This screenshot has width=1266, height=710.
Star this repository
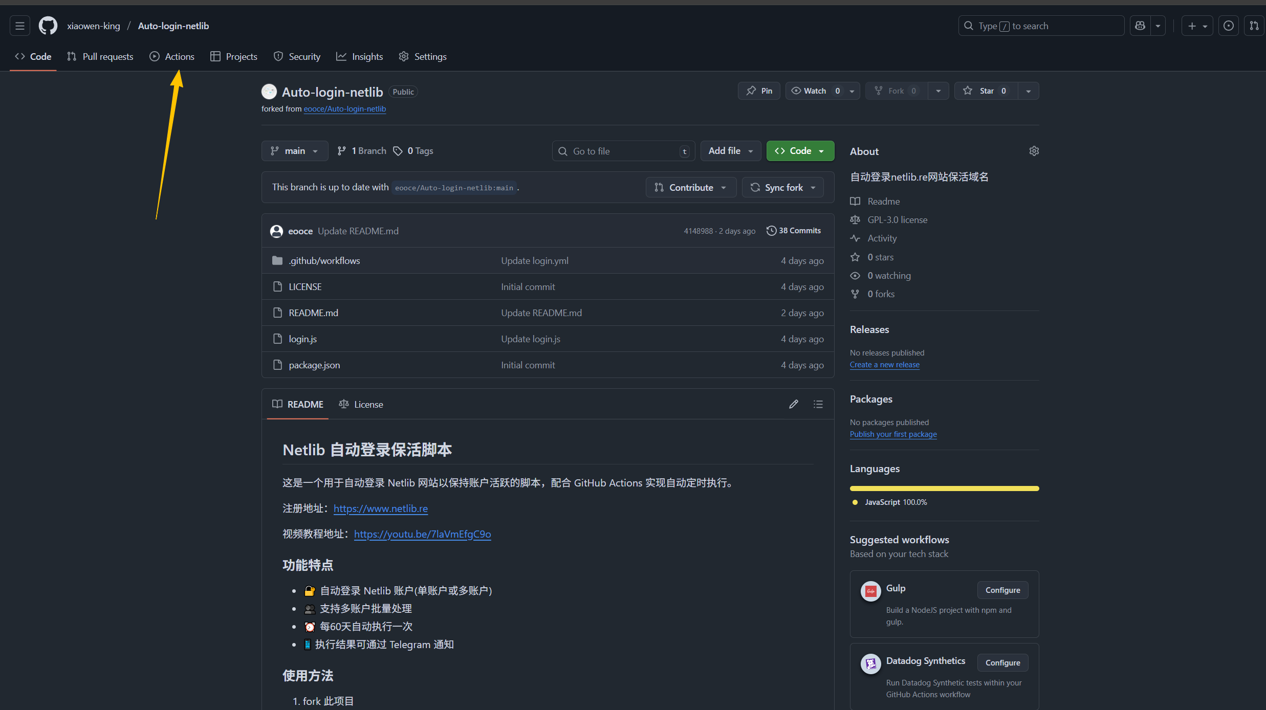point(986,91)
